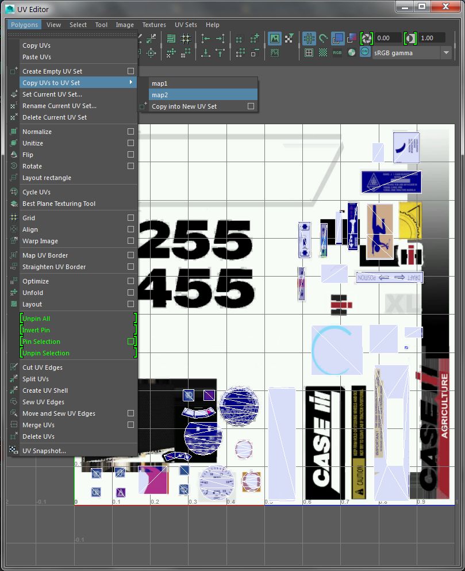Open the Select menu
The image size is (465, 571).
click(x=78, y=25)
